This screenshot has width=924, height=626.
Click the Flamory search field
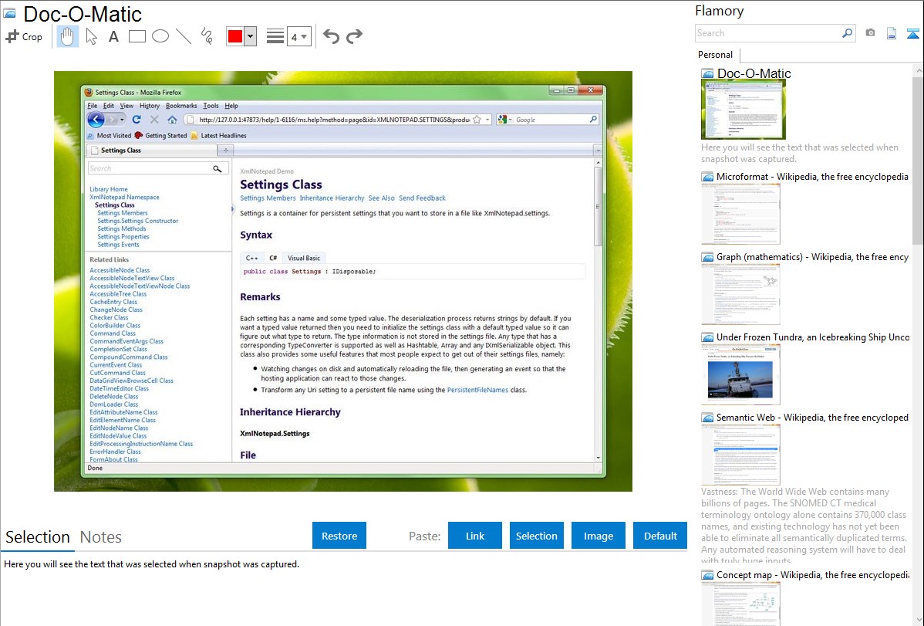(x=768, y=33)
